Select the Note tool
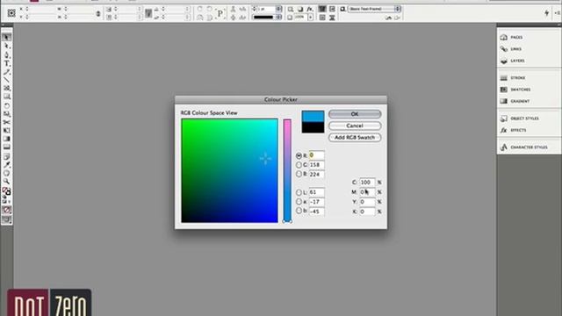562x316 pixels. [x=6, y=156]
